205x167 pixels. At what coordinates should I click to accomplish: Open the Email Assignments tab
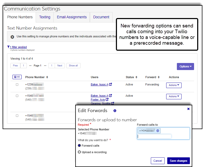tap(72, 17)
